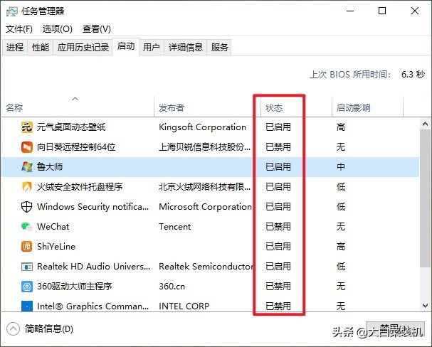The height and width of the screenshot is (347, 432).
Task: Switch to the 应用历史记录 tab
Action: click(83, 48)
